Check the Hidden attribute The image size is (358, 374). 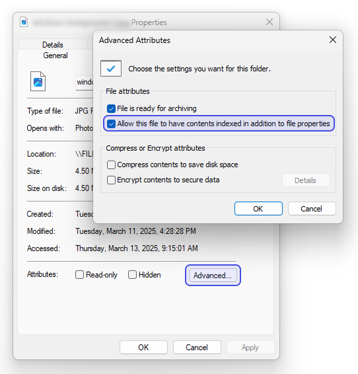pos(132,274)
